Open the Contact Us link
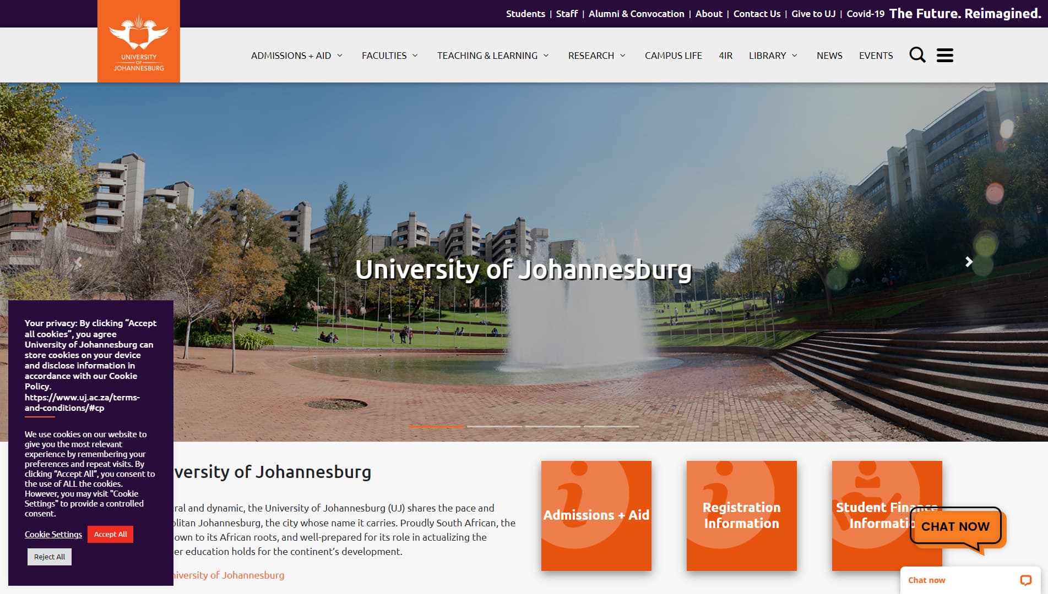This screenshot has width=1048, height=594. point(757,14)
